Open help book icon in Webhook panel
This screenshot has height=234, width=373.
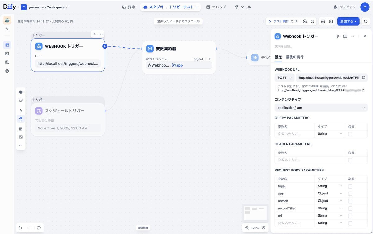click(345, 36)
